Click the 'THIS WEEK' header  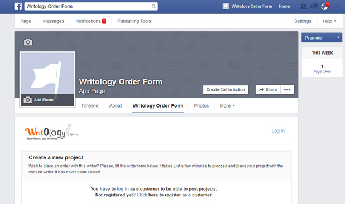322,53
